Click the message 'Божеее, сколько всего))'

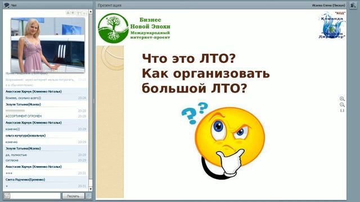coord(23,98)
